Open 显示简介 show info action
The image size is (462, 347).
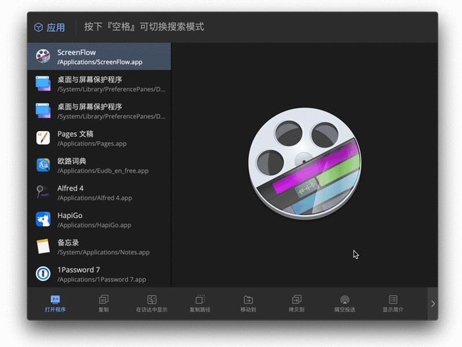pos(393,304)
